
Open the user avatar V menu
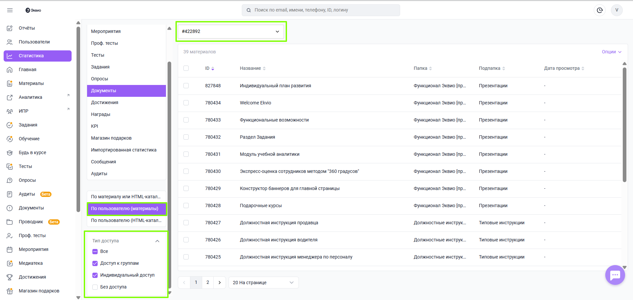point(617,10)
